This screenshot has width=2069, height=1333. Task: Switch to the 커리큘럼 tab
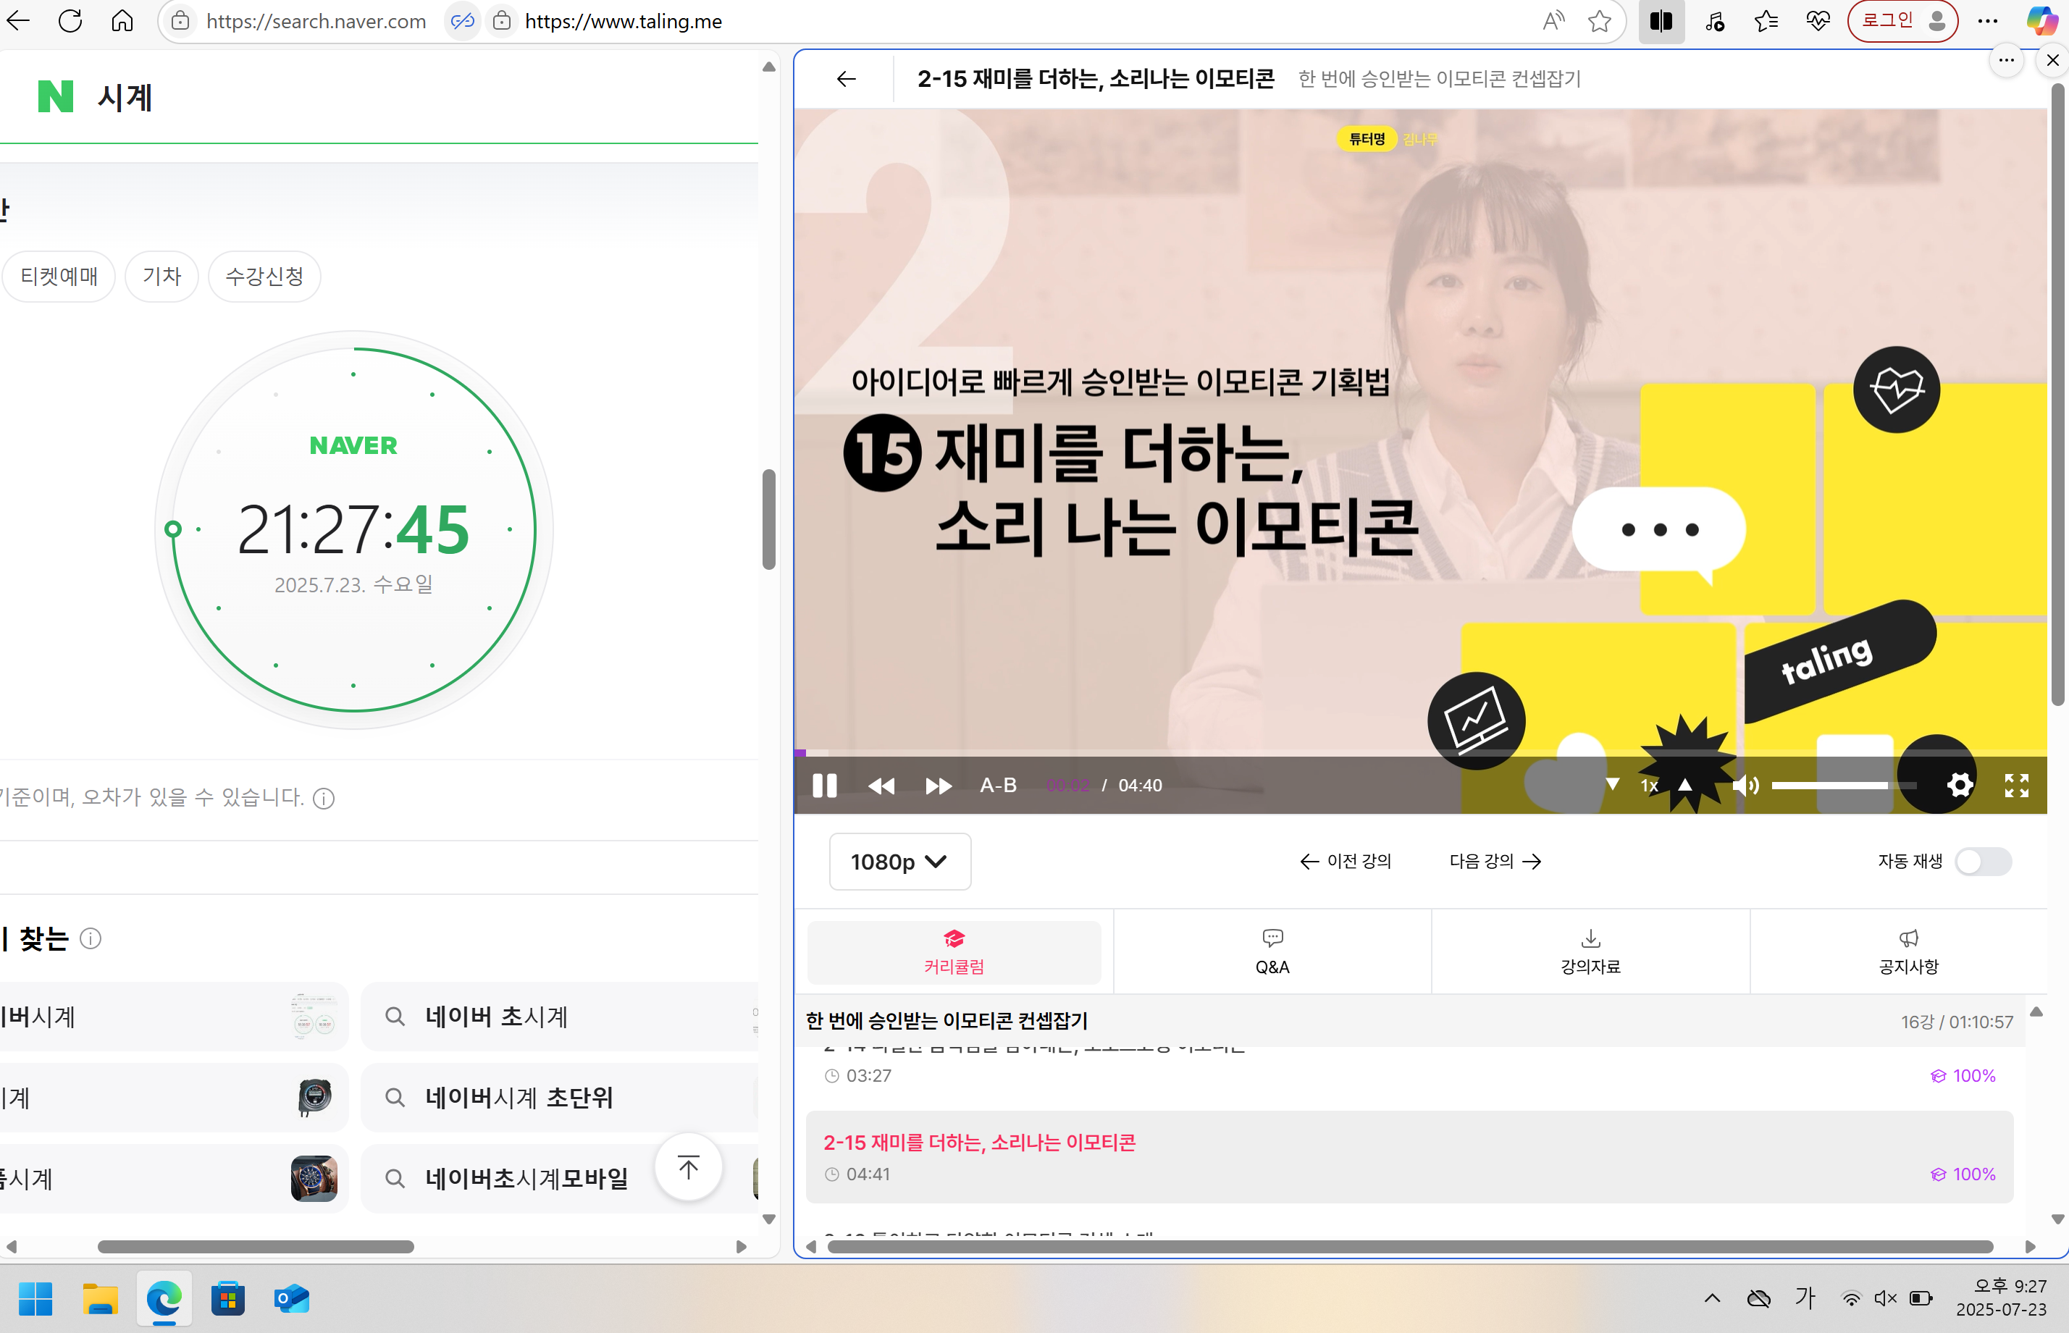click(955, 952)
